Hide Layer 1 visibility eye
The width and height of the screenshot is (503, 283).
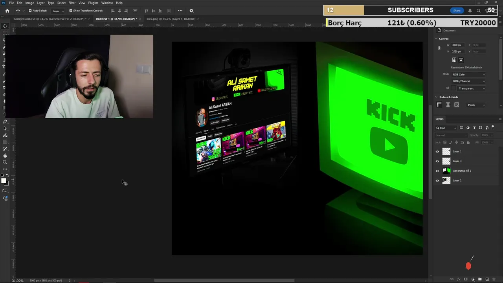(437, 151)
